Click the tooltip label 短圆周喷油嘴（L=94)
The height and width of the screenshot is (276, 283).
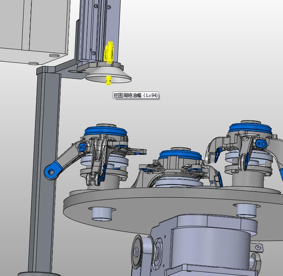136,95
